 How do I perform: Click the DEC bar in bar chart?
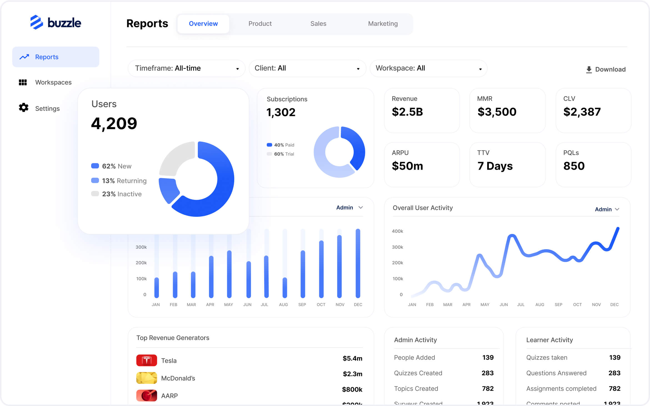358,263
